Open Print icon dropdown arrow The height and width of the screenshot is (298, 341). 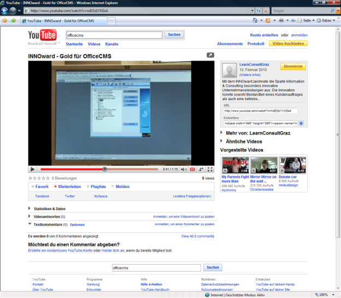coord(287,20)
